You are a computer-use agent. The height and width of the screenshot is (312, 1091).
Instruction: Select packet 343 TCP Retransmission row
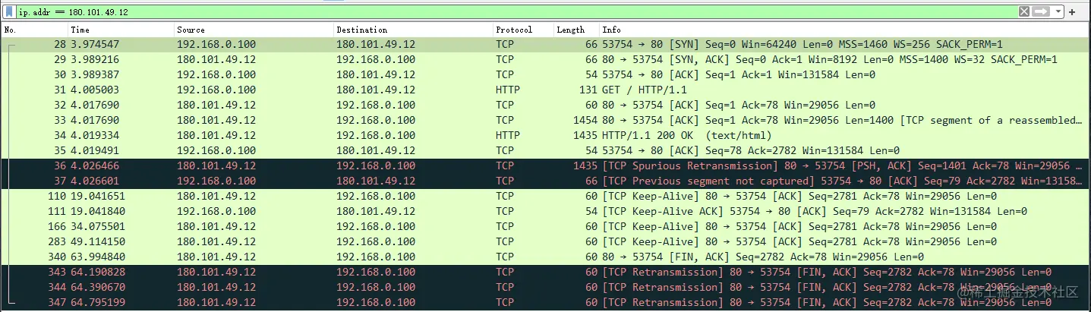[x=545, y=273]
